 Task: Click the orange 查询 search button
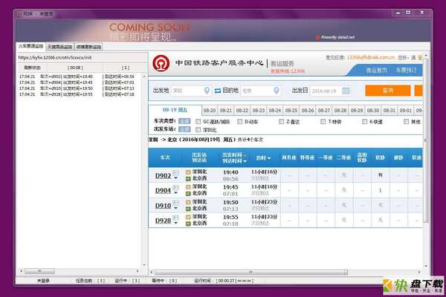coord(388,91)
